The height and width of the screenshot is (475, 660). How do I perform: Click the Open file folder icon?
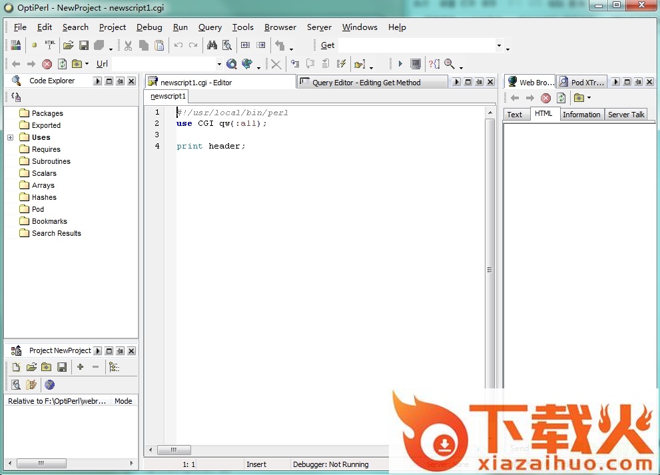coord(68,45)
